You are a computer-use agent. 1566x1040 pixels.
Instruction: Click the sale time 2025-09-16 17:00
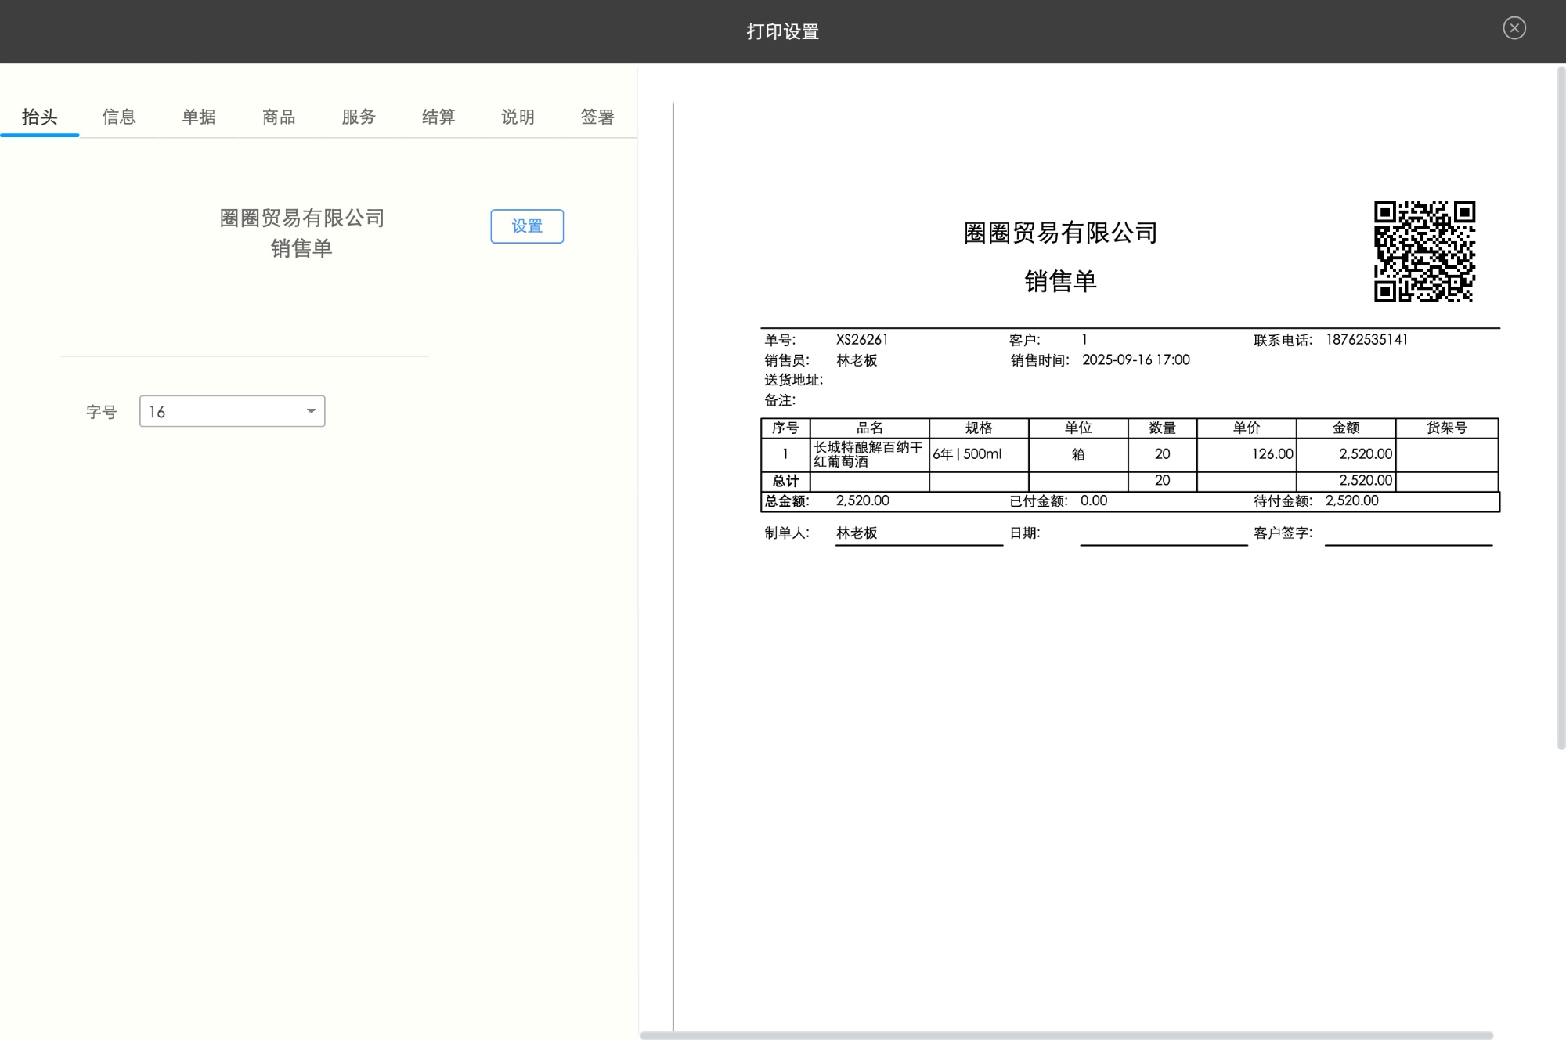coord(1136,360)
